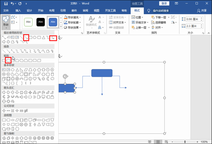Click the zoom slider handle
The image size is (212, 144).
pyautogui.click(x=185, y=142)
